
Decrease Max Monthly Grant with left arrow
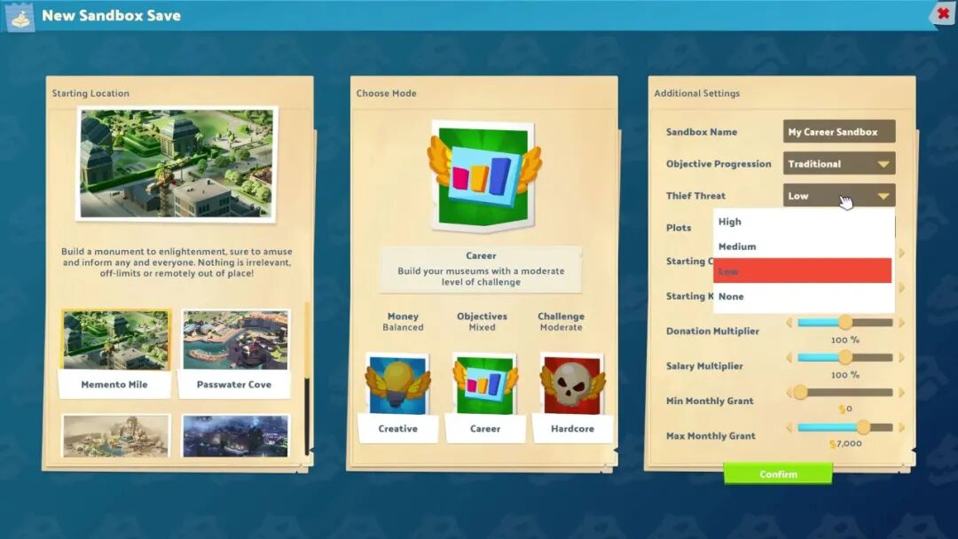point(789,427)
